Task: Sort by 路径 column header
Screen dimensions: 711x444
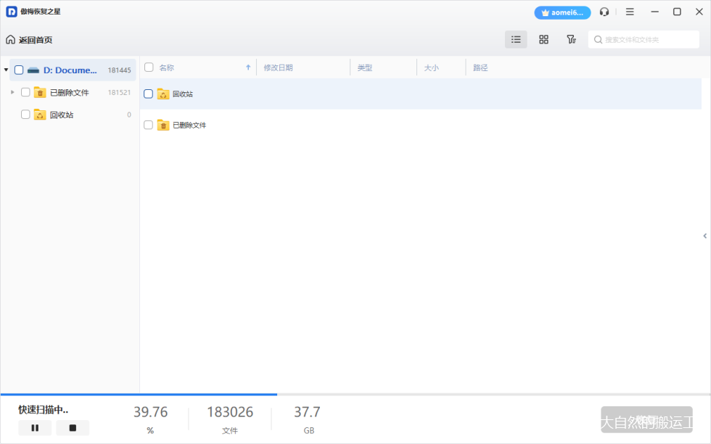Action: pyautogui.click(x=480, y=67)
